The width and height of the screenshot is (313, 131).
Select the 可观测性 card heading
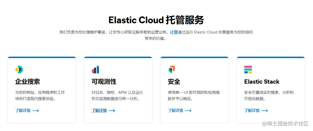(x=104, y=82)
